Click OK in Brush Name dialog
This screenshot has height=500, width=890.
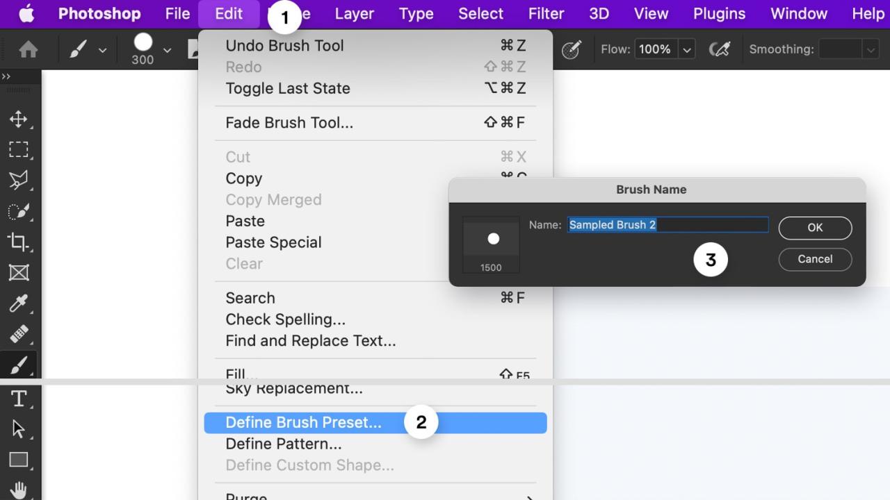click(815, 228)
